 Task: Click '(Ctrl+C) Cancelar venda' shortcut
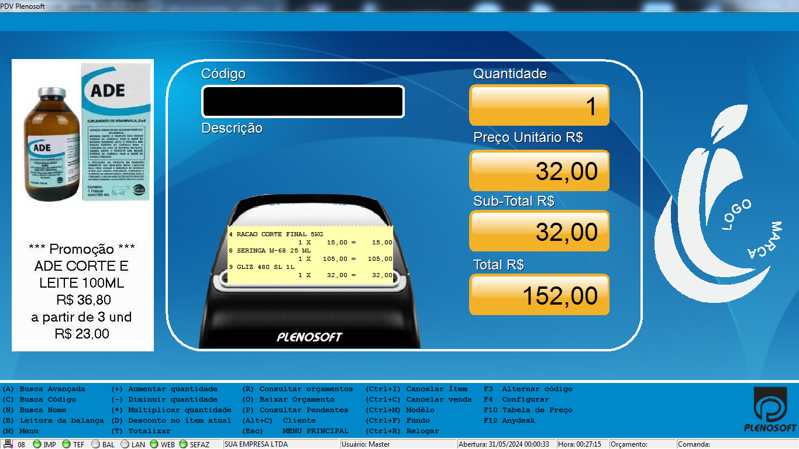419,399
